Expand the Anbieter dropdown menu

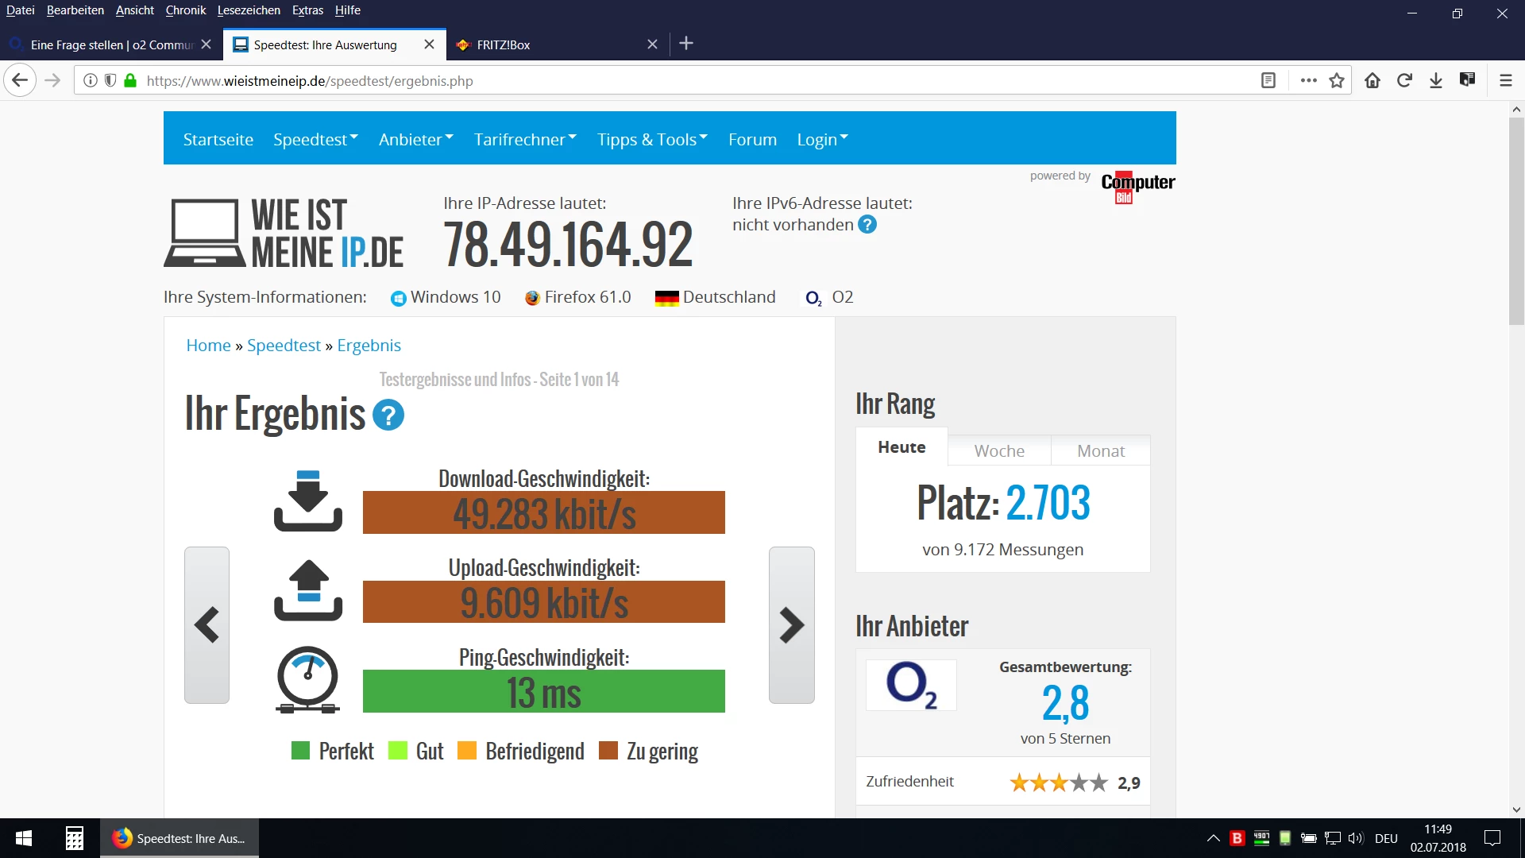[415, 140]
